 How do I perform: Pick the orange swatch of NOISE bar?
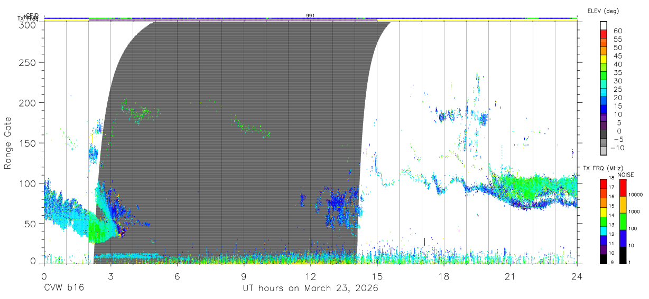click(x=623, y=205)
